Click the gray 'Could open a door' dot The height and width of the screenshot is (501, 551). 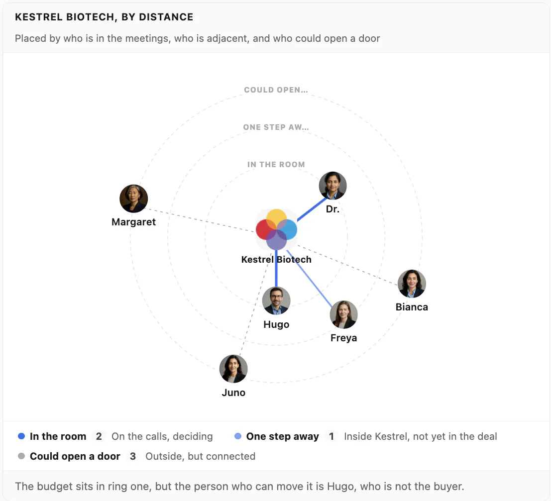tap(21, 456)
